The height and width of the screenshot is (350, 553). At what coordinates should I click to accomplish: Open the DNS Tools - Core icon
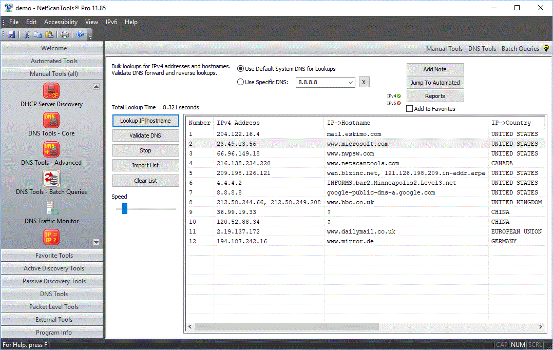pos(51,120)
